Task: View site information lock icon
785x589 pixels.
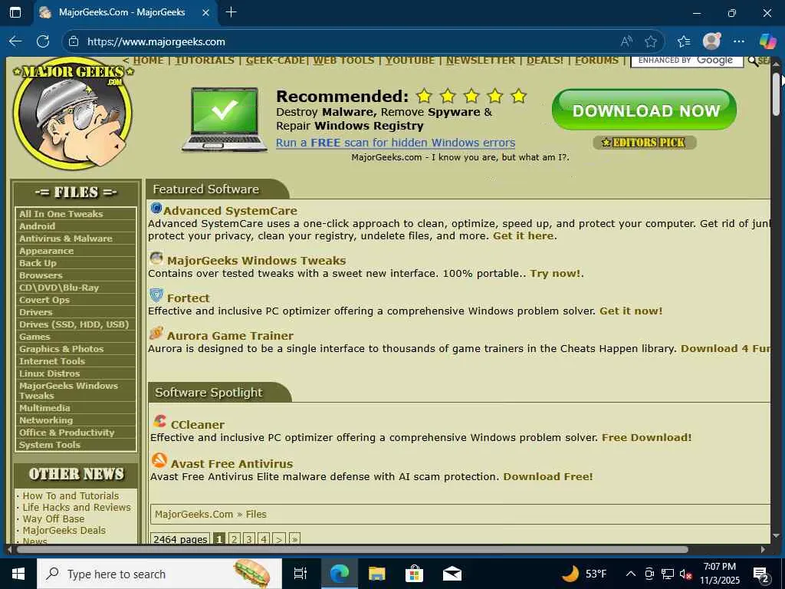Action: coord(74,41)
